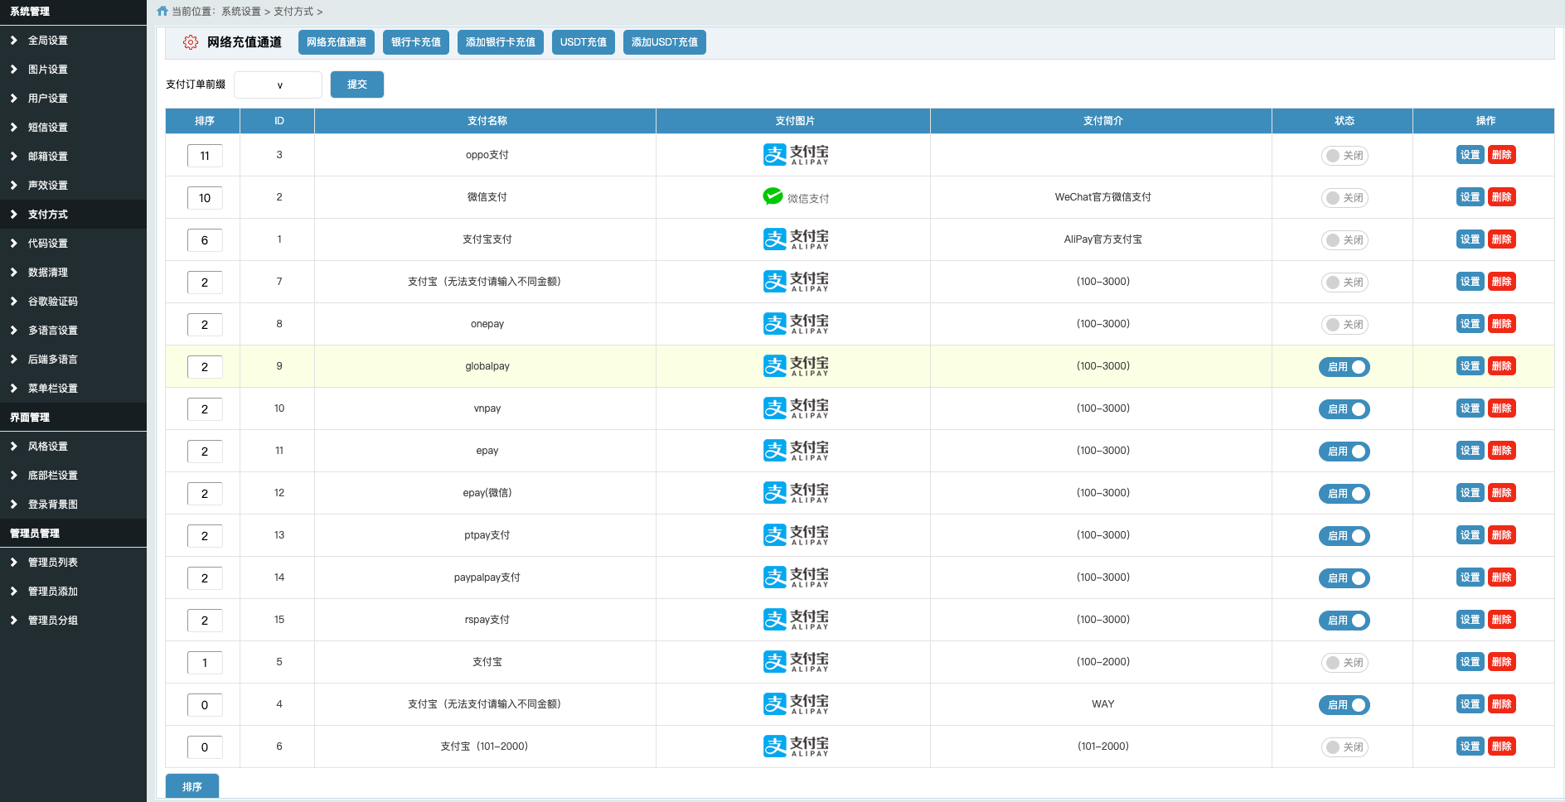Open 数据清理 in the sidebar

[x=73, y=273]
